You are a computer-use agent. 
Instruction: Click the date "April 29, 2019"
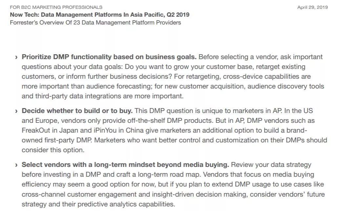(x=312, y=7)
